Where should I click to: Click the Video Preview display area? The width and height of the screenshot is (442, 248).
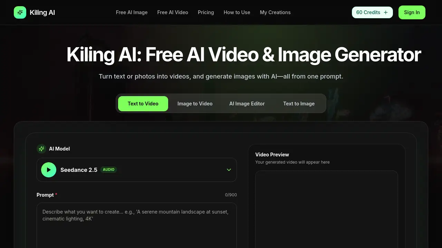327,209
